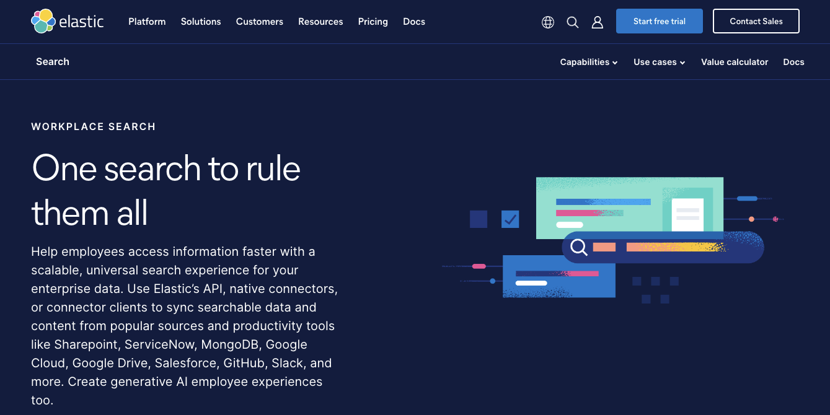Open the Platform menu
The width and height of the screenshot is (830, 415).
pyautogui.click(x=147, y=22)
